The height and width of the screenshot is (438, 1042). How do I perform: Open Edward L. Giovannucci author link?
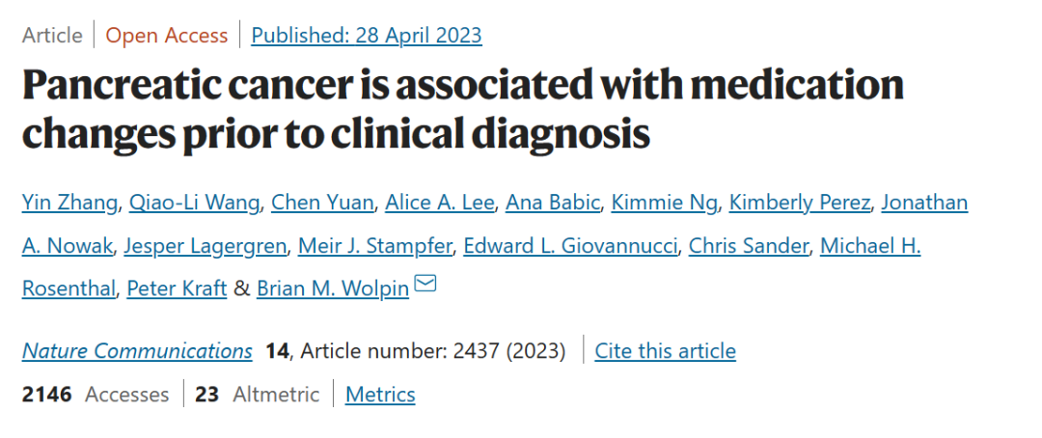point(571,246)
